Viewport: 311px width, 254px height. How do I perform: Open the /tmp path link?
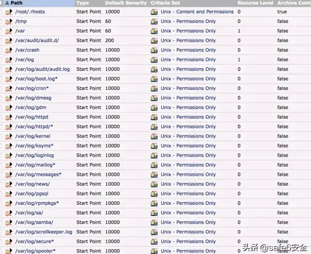pyautogui.click(x=21, y=21)
